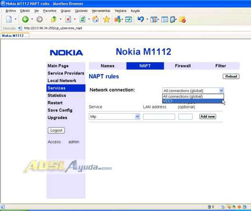The image size is (251, 211).
Task: Select the NAPT tab
Action: tap(145, 66)
